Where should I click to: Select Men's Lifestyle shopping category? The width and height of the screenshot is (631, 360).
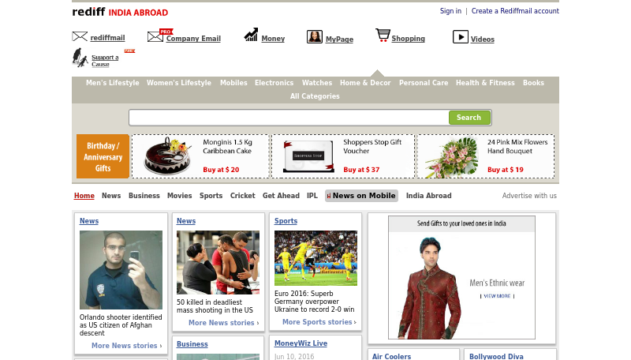pyautogui.click(x=112, y=83)
